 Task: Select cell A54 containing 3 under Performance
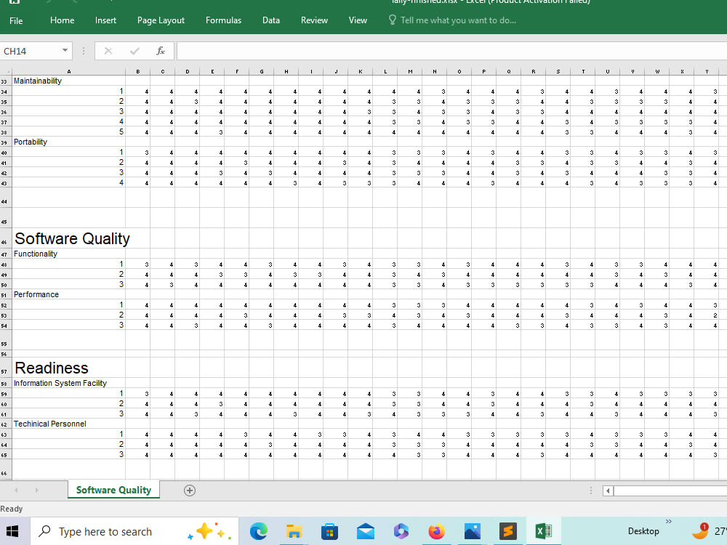coord(68,325)
